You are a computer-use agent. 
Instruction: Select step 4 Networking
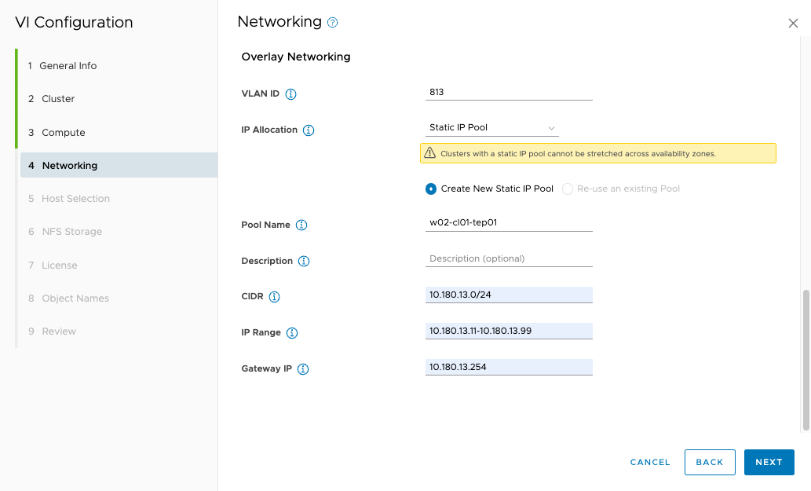tap(119, 166)
